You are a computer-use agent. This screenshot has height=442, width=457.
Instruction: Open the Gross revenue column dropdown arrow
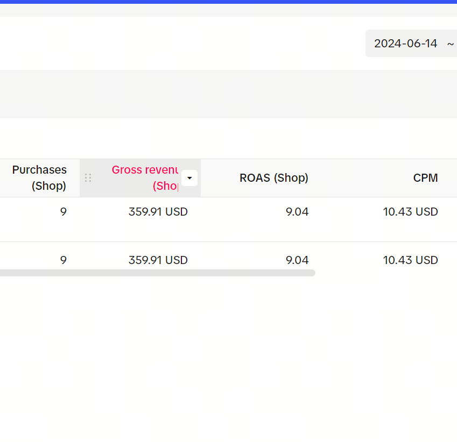(189, 178)
